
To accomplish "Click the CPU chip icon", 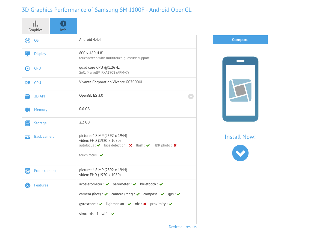I will click(x=28, y=68).
